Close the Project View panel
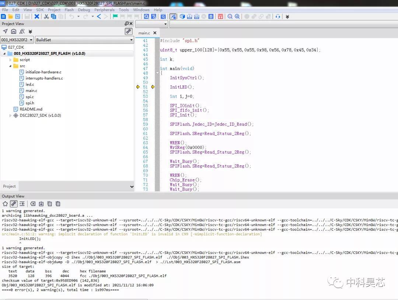The height and width of the screenshot is (300, 398). point(131,23)
